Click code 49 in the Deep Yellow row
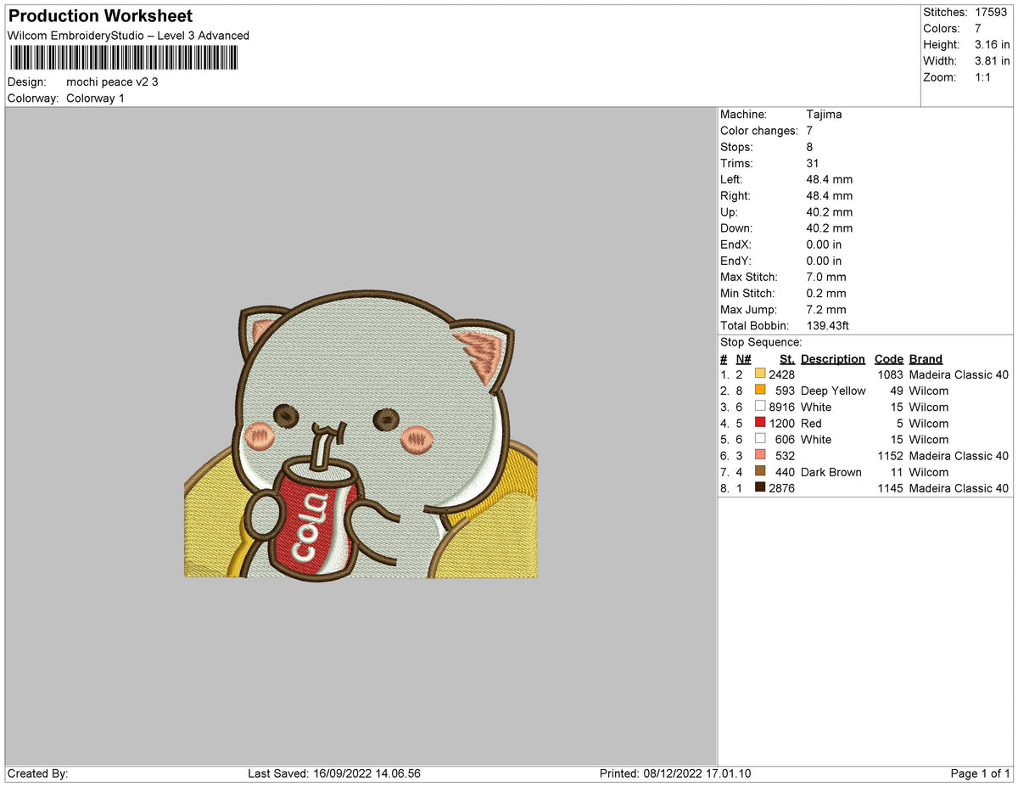This screenshot has width=1018, height=787. click(x=897, y=391)
